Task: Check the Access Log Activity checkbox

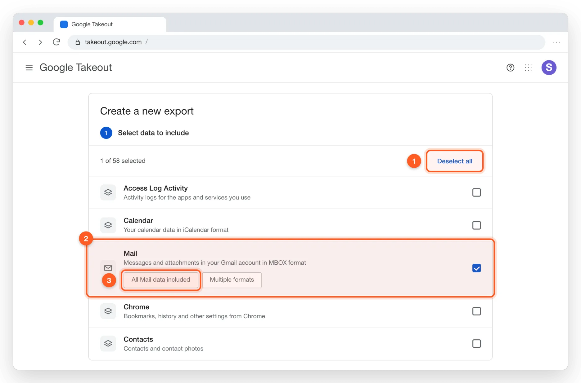Action: pos(476,192)
